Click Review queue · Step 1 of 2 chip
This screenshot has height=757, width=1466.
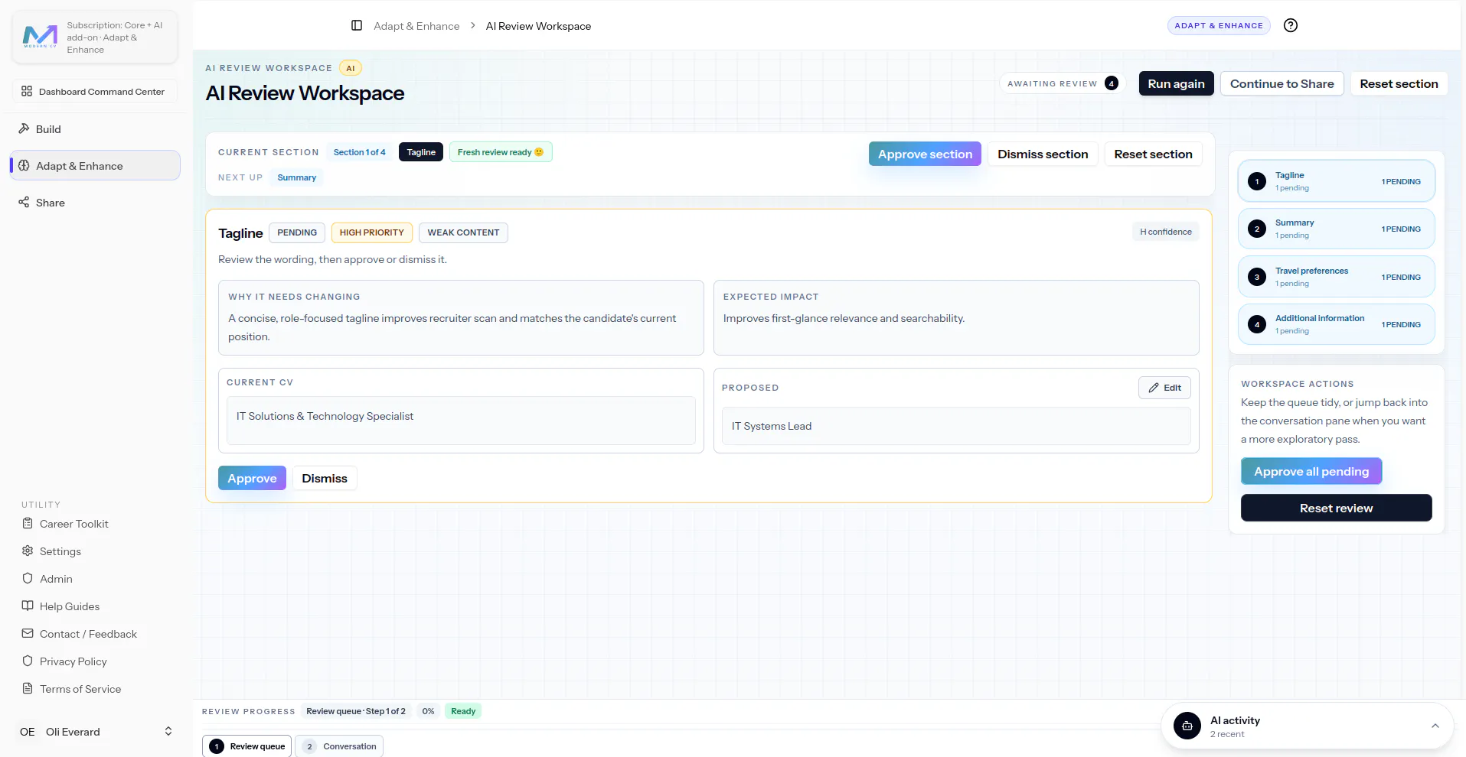pyautogui.click(x=356, y=711)
